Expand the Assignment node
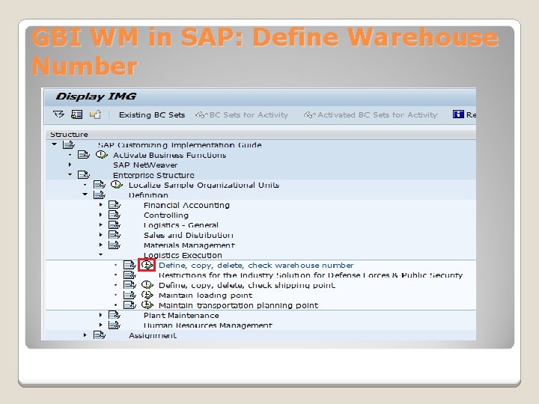Viewport: 539px width, 404px height. (85, 335)
